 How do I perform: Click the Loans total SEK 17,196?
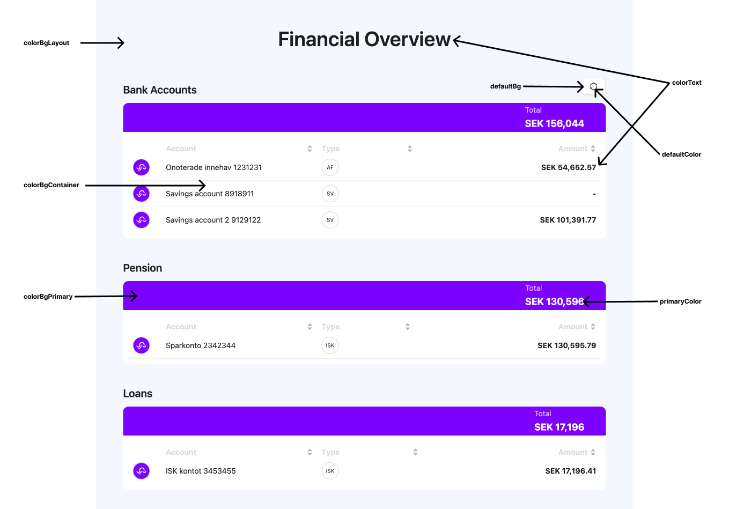point(559,427)
